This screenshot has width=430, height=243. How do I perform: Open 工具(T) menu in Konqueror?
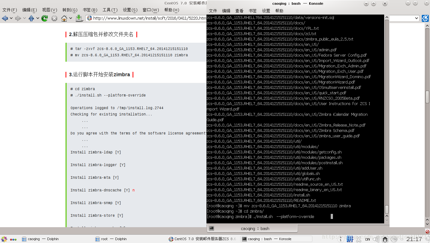coord(110,10)
